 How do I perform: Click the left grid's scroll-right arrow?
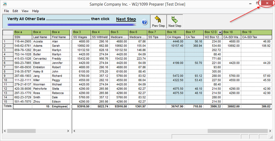tap(68, 131)
